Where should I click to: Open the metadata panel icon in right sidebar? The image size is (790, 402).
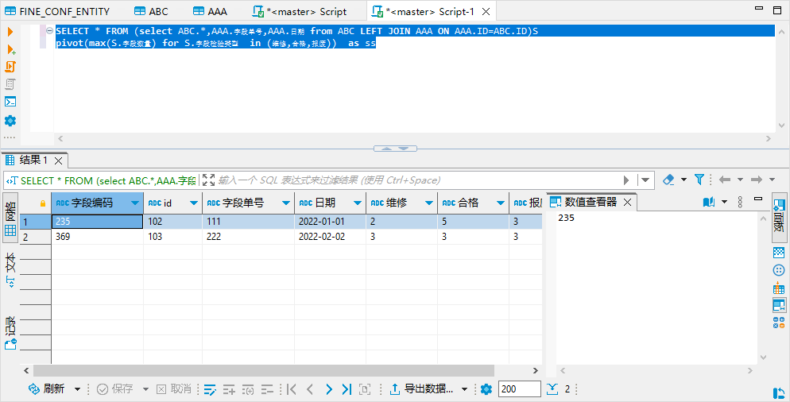(778, 253)
